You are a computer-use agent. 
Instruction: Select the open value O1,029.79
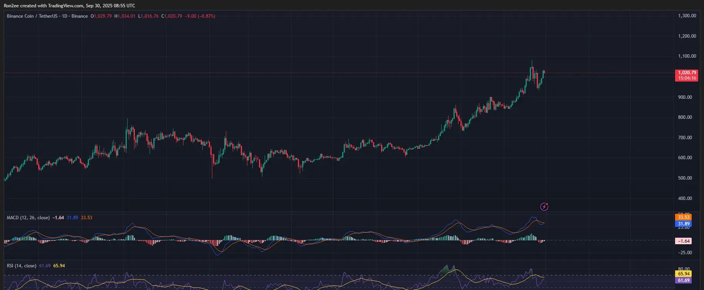[101, 16]
